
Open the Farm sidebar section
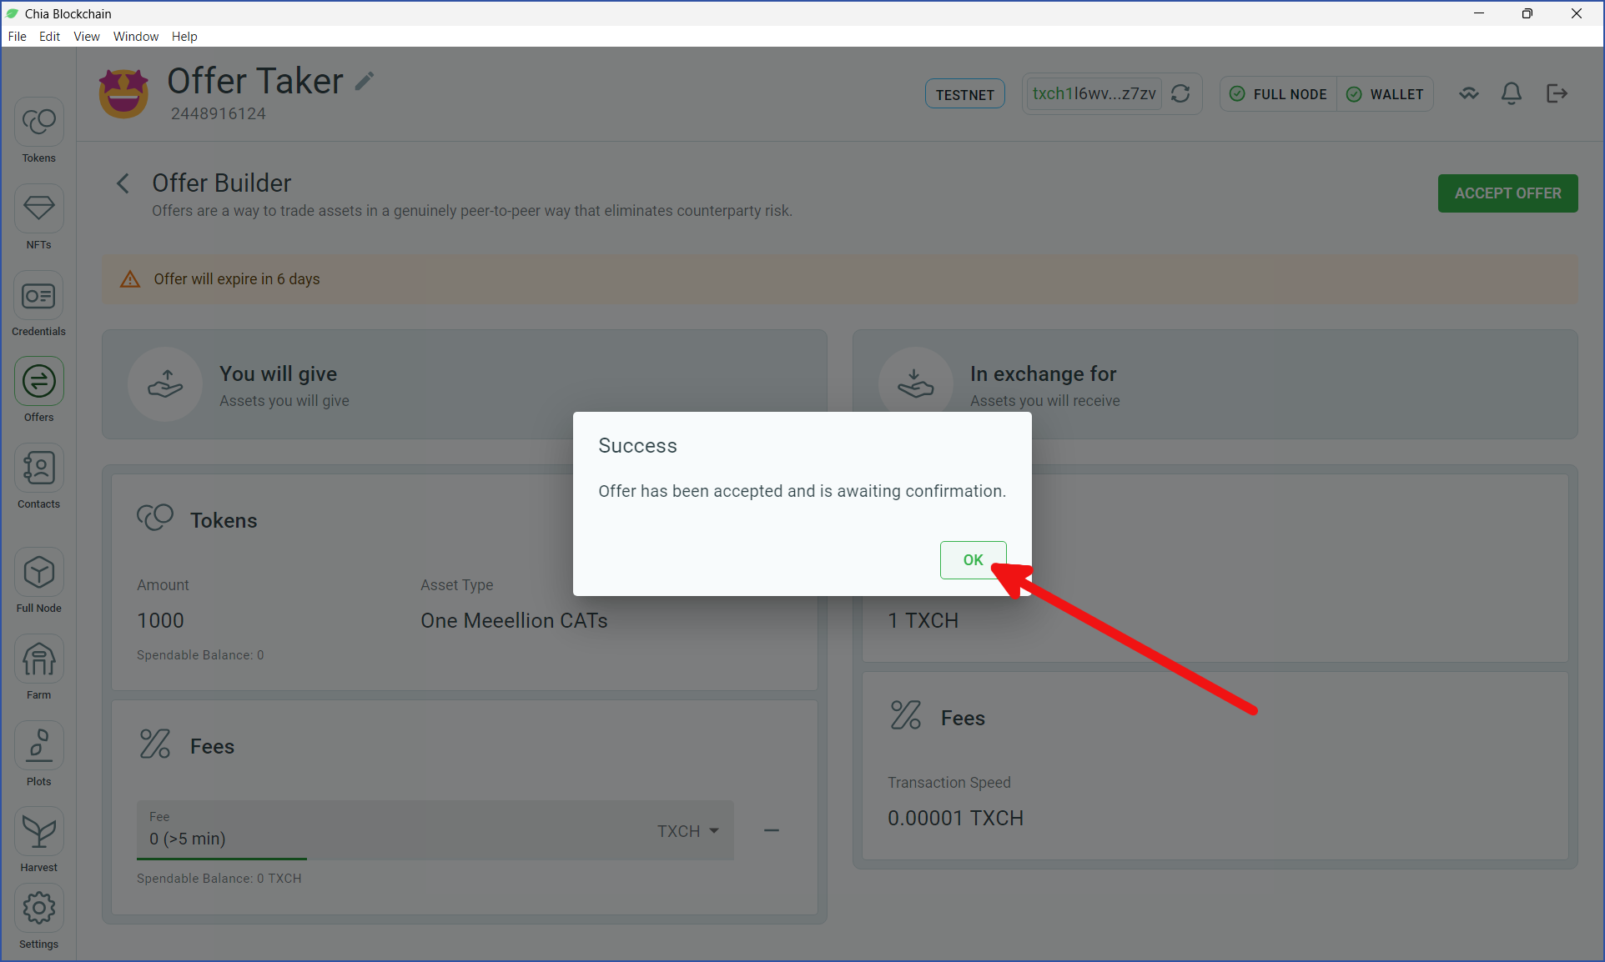38,669
